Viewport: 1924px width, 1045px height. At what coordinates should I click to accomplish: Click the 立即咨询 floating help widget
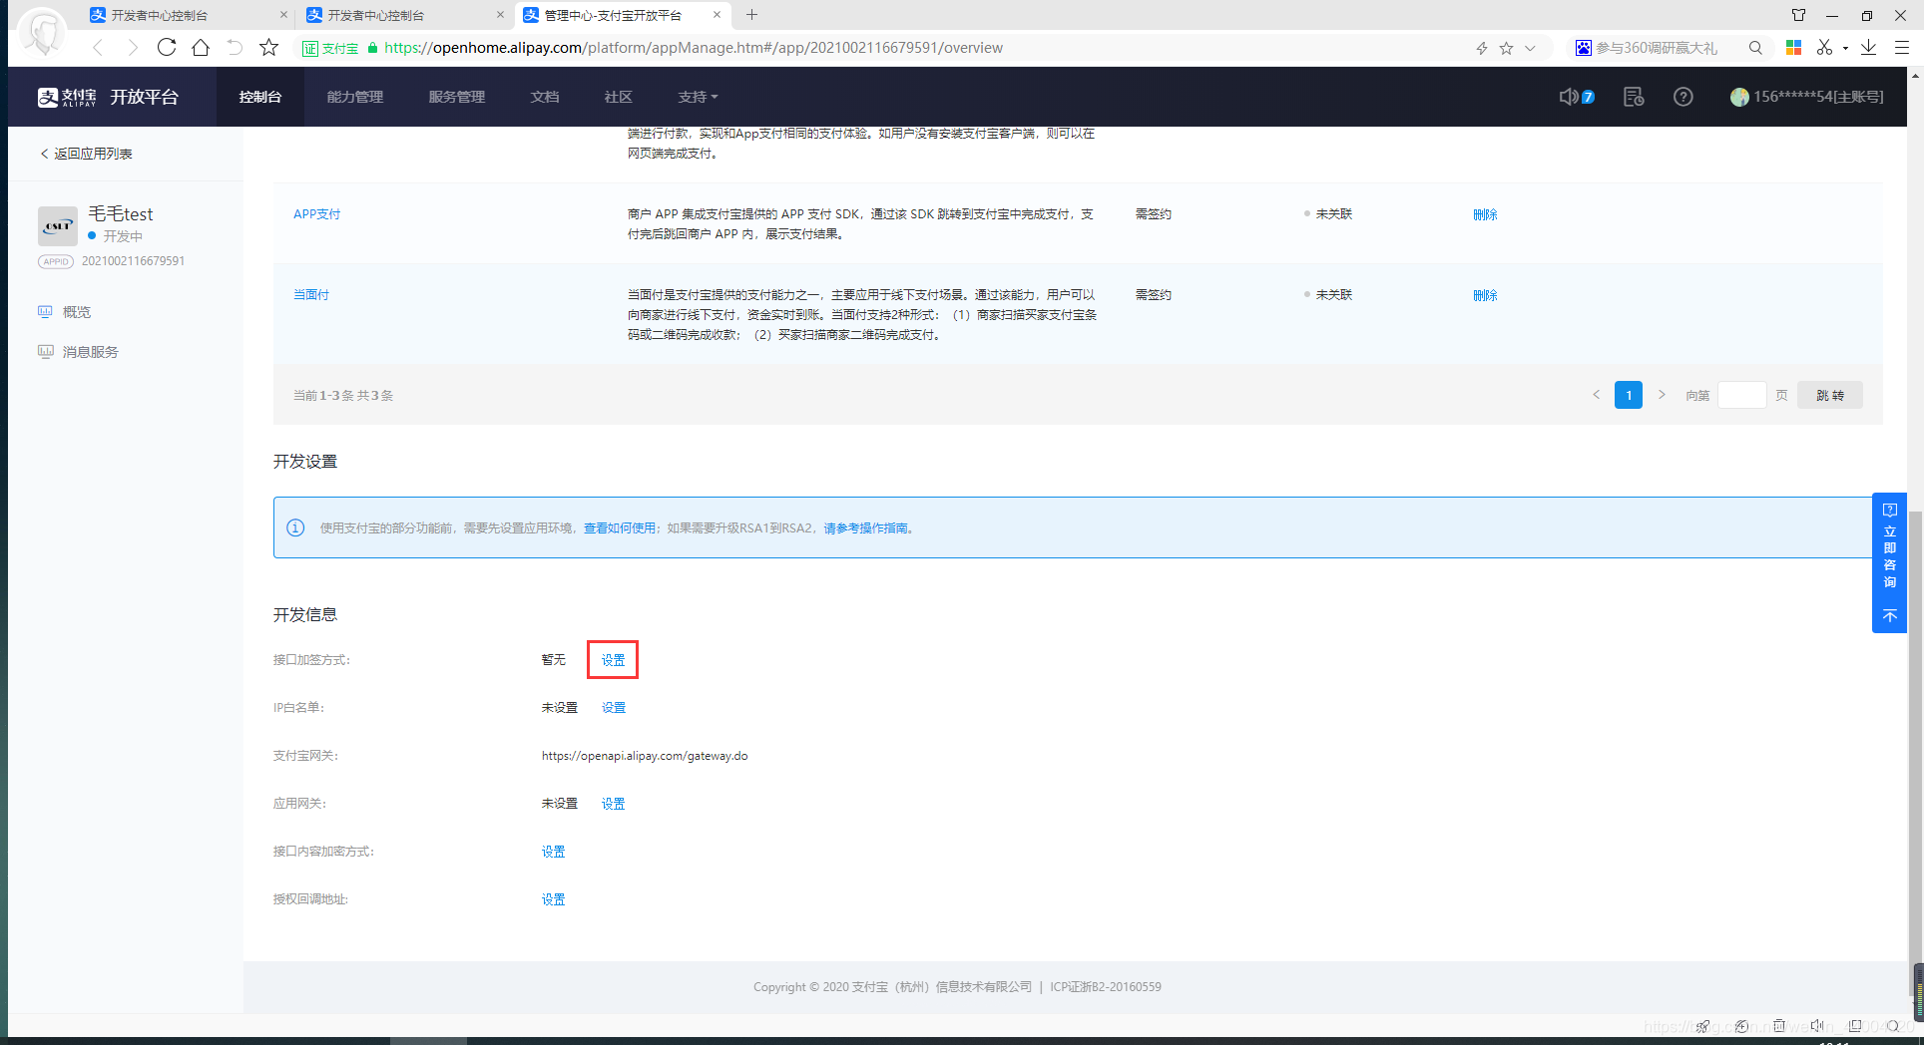(1889, 545)
